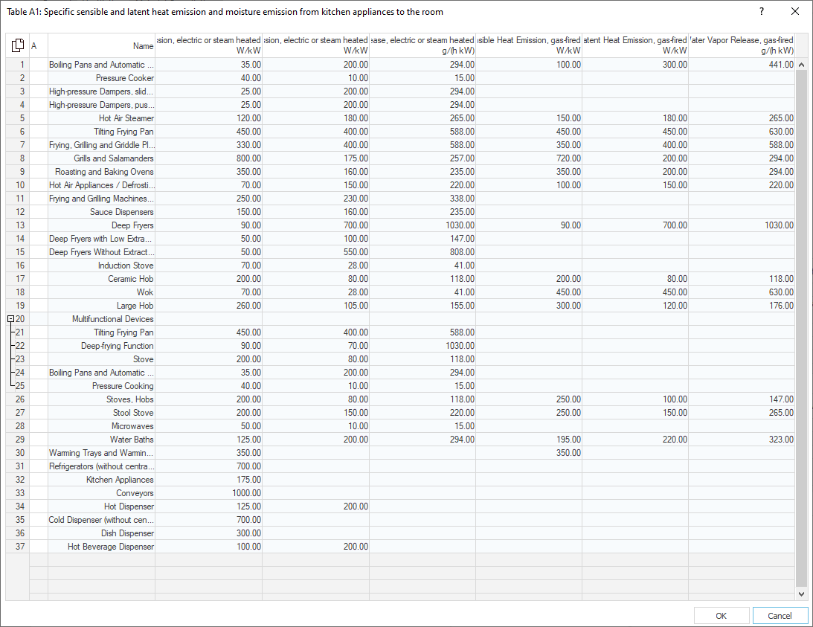The height and width of the screenshot is (627, 813).
Task: Click the OK button
Action: pos(722,616)
